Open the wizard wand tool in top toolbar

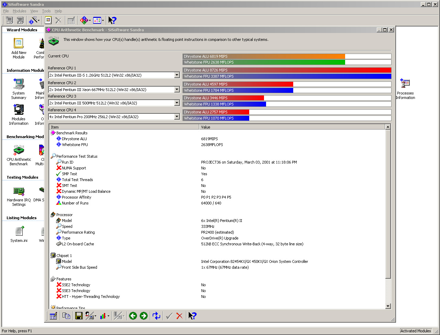tap(34, 21)
